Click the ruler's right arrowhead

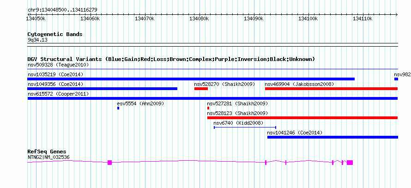pos(397,14)
